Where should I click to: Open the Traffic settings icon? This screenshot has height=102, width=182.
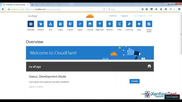(x=119, y=24)
